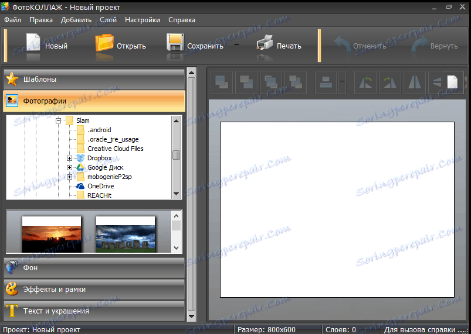Rotate layer counterclockwise icon
The image size is (471, 334).
point(365,82)
